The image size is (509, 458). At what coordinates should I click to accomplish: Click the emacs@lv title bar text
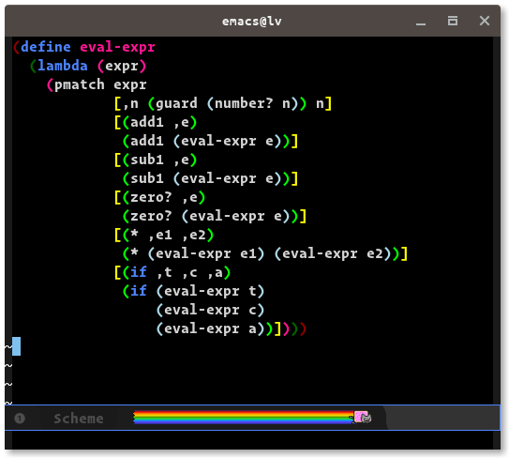[x=252, y=22]
